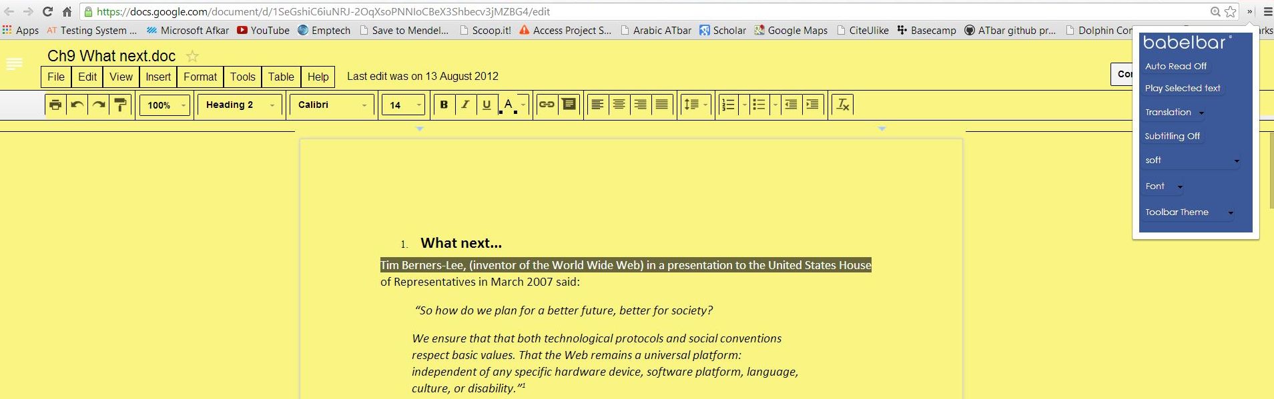Click the Paint format roller icon

121,105
